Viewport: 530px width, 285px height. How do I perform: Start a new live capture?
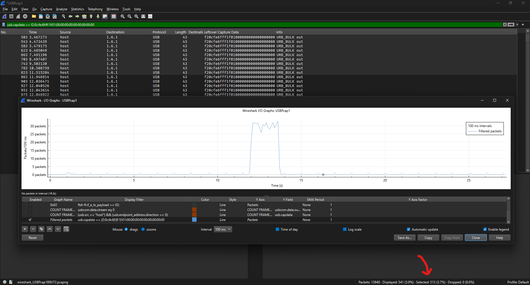[x=4, y=16]
